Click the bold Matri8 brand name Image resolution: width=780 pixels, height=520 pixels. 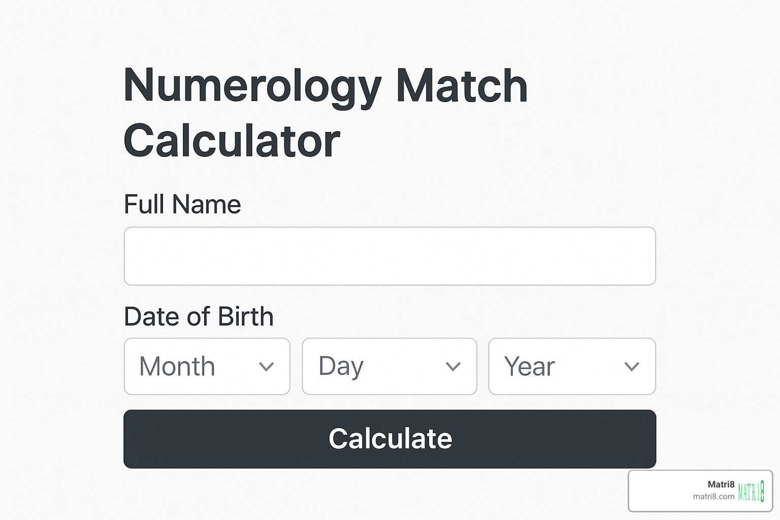point(721,484)
